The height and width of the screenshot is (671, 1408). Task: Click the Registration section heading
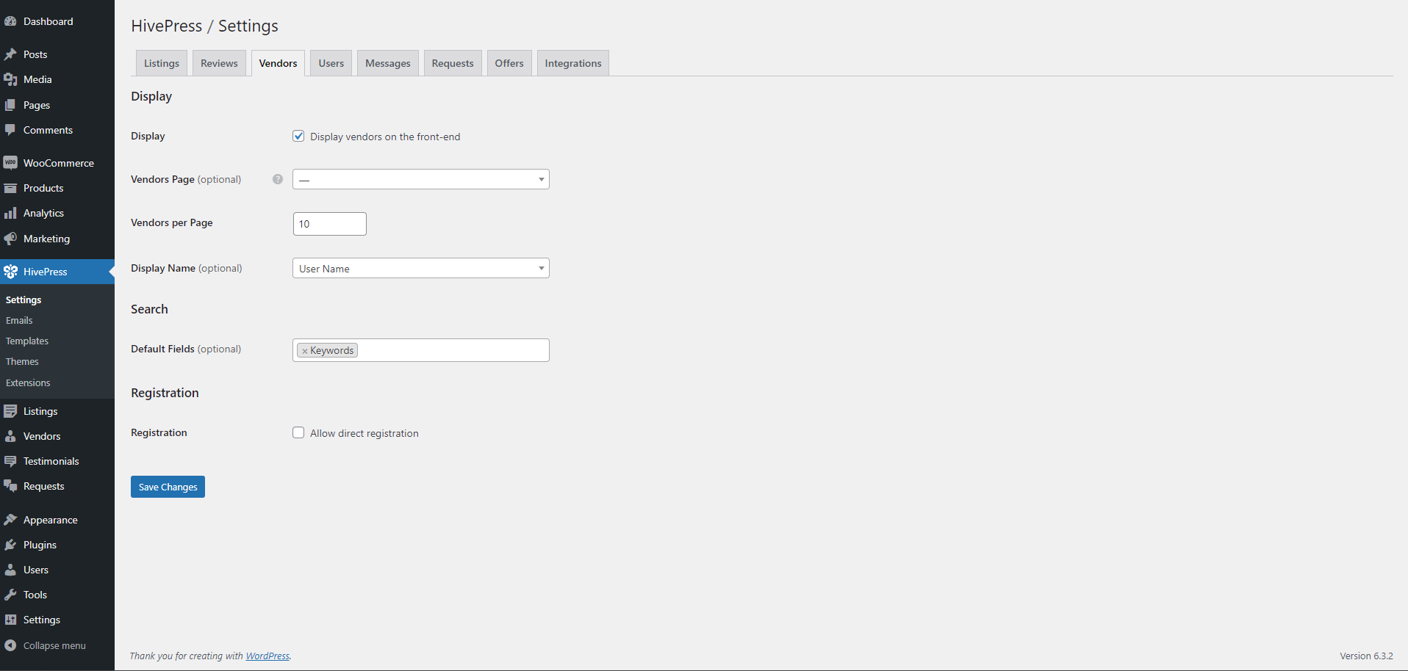pos(165,393)
